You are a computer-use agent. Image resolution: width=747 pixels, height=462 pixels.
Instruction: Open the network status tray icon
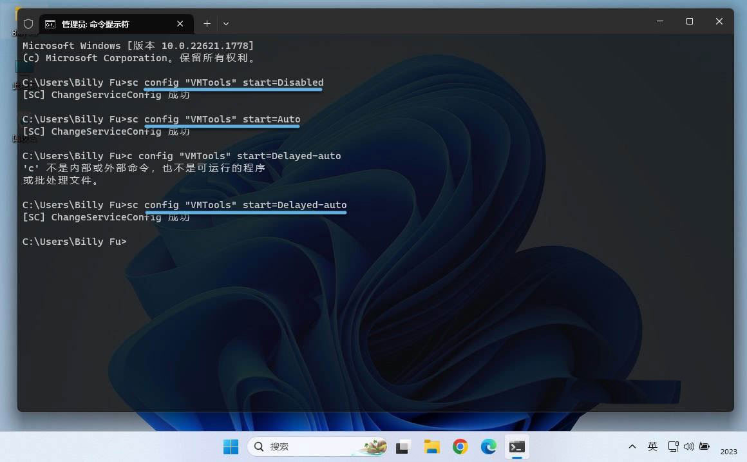click(x=673, y=447)
